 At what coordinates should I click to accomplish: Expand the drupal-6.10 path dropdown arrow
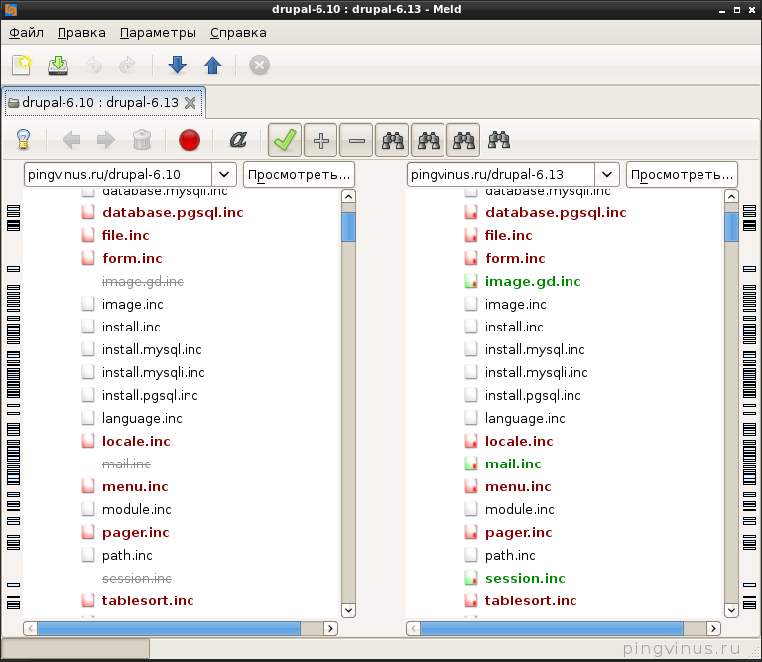coord(224,174)
